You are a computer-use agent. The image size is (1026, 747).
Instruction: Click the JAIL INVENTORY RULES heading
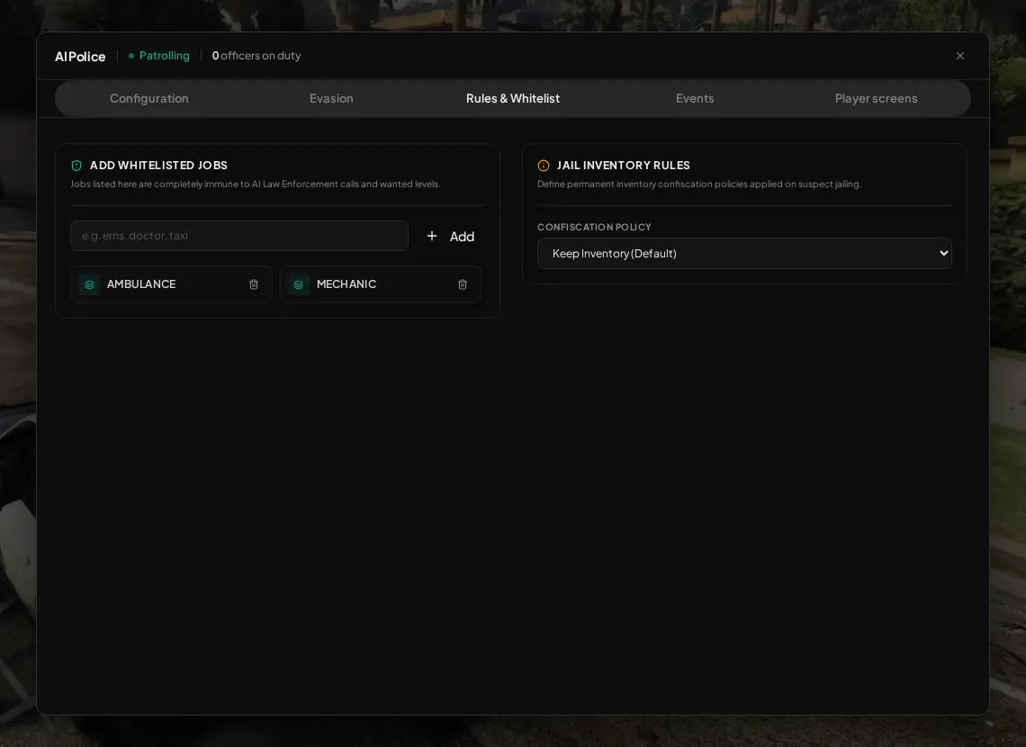623,166
